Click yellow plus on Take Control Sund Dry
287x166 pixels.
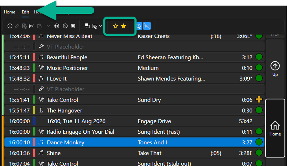tap(259, 99)
